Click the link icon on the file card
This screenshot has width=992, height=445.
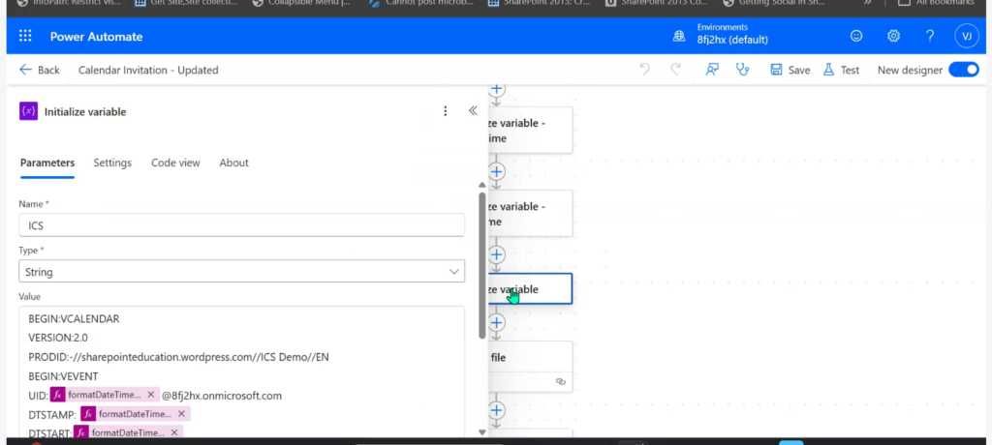click(x=561, y=382)
